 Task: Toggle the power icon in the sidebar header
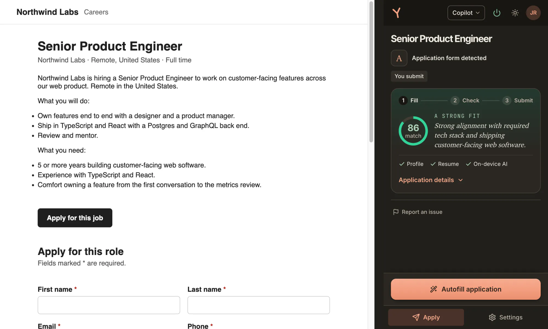click(497, 13)
